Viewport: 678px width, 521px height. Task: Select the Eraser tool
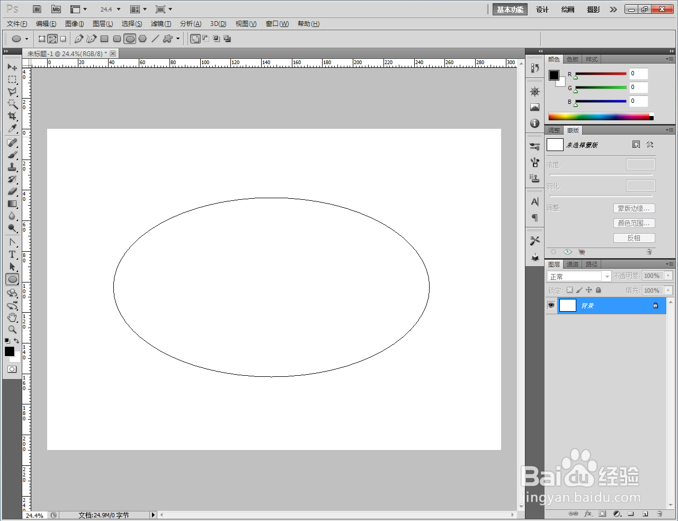[12, 191]
